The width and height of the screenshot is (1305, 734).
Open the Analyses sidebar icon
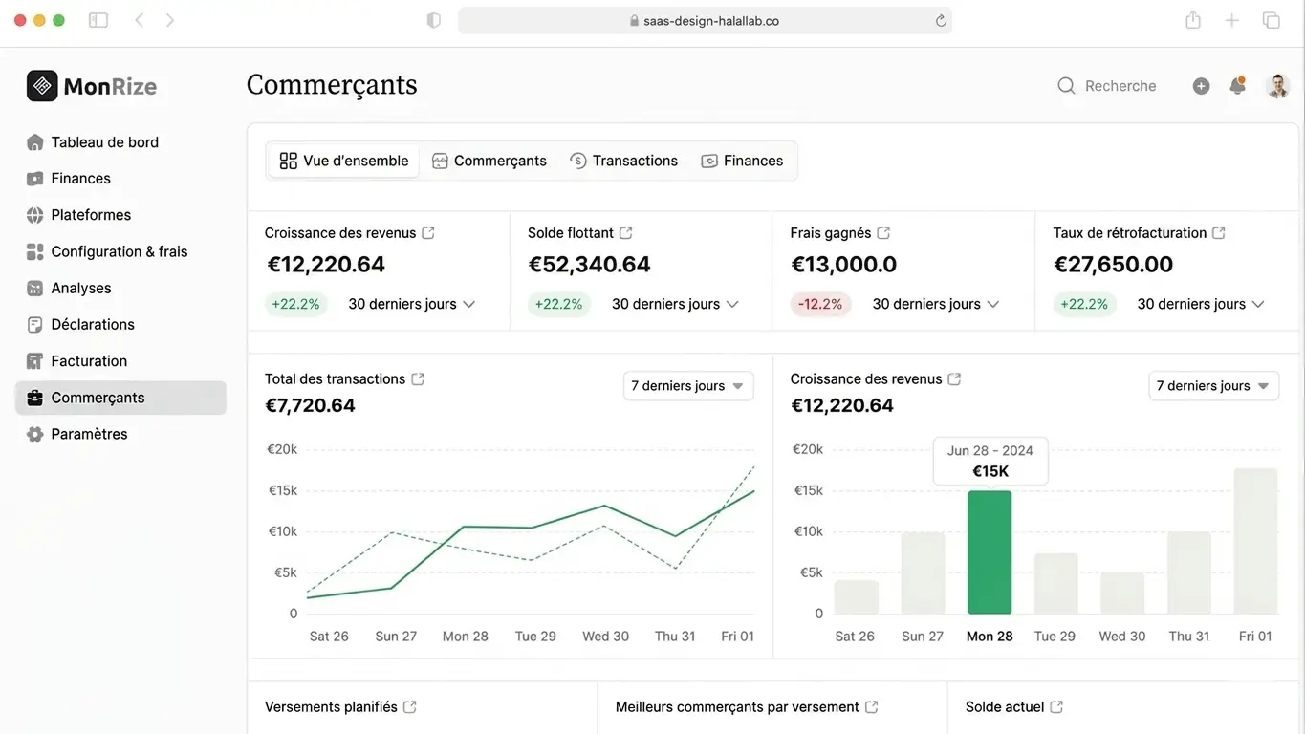coord(33,288)
